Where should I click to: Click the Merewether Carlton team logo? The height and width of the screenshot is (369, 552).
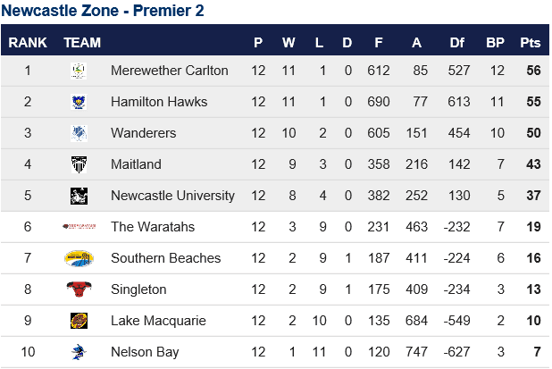[79, 71]
